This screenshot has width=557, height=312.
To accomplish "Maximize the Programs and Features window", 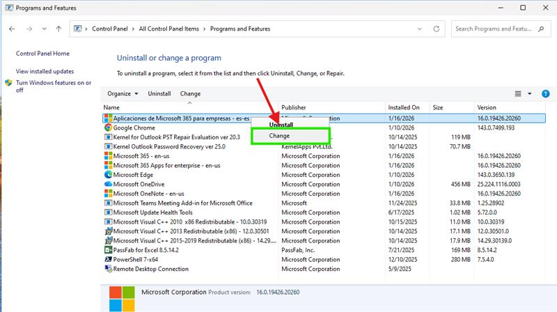I will [x=523, y=8].
